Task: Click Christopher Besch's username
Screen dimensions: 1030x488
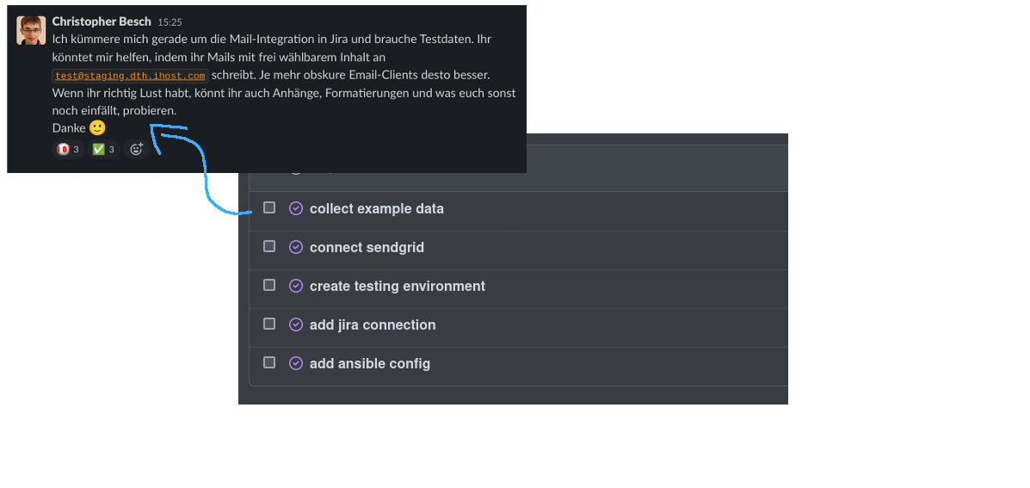Action: [102, 22]
